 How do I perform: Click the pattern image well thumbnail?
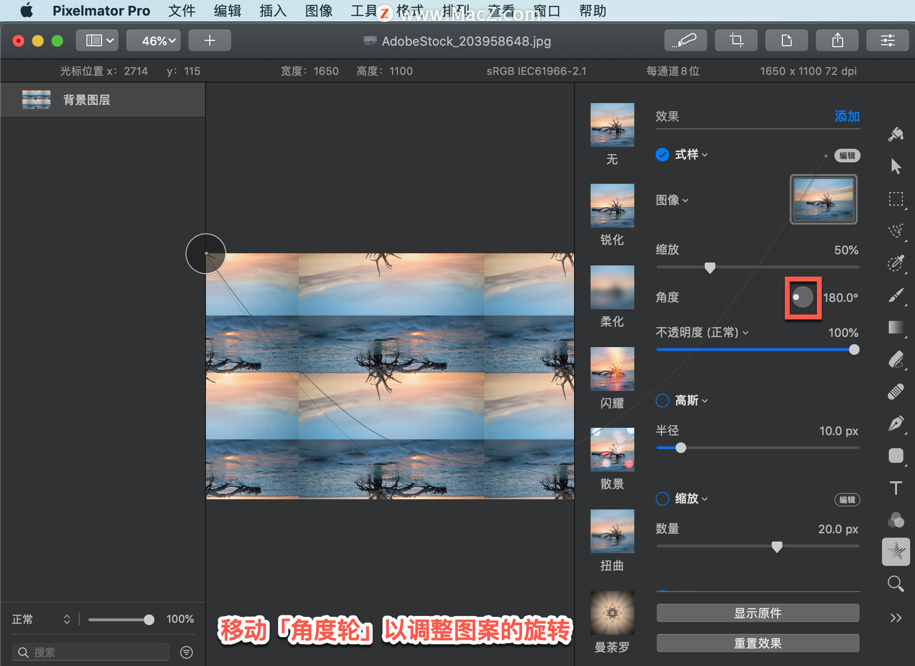(x=823, y=199)
